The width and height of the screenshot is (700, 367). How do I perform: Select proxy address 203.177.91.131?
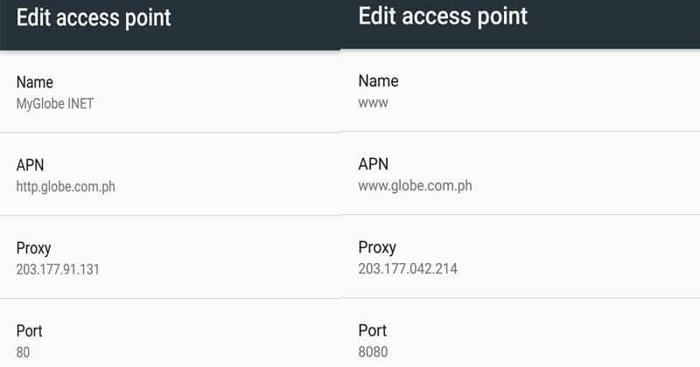pyautogui.click(x=58, y=269)
